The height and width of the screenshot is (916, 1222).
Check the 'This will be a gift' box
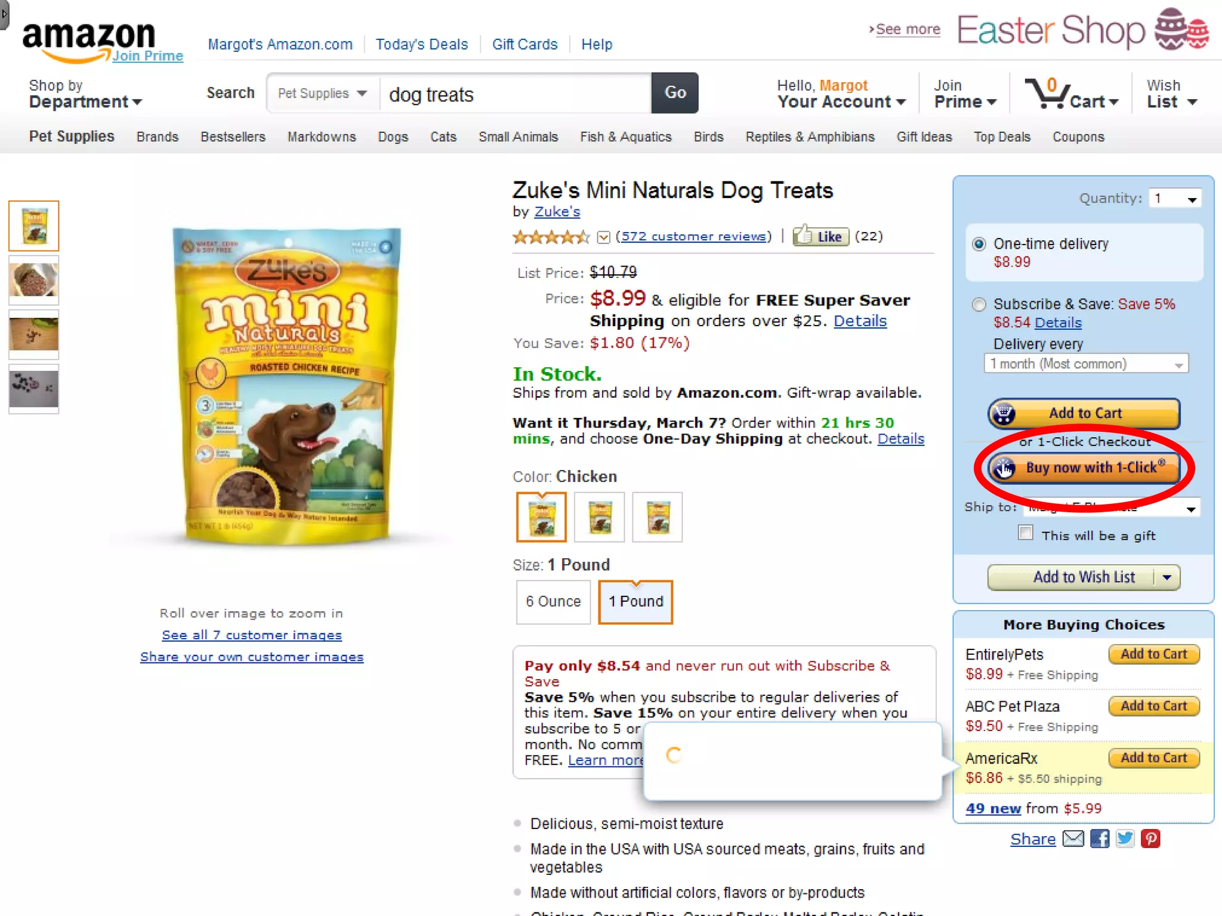1025,533
